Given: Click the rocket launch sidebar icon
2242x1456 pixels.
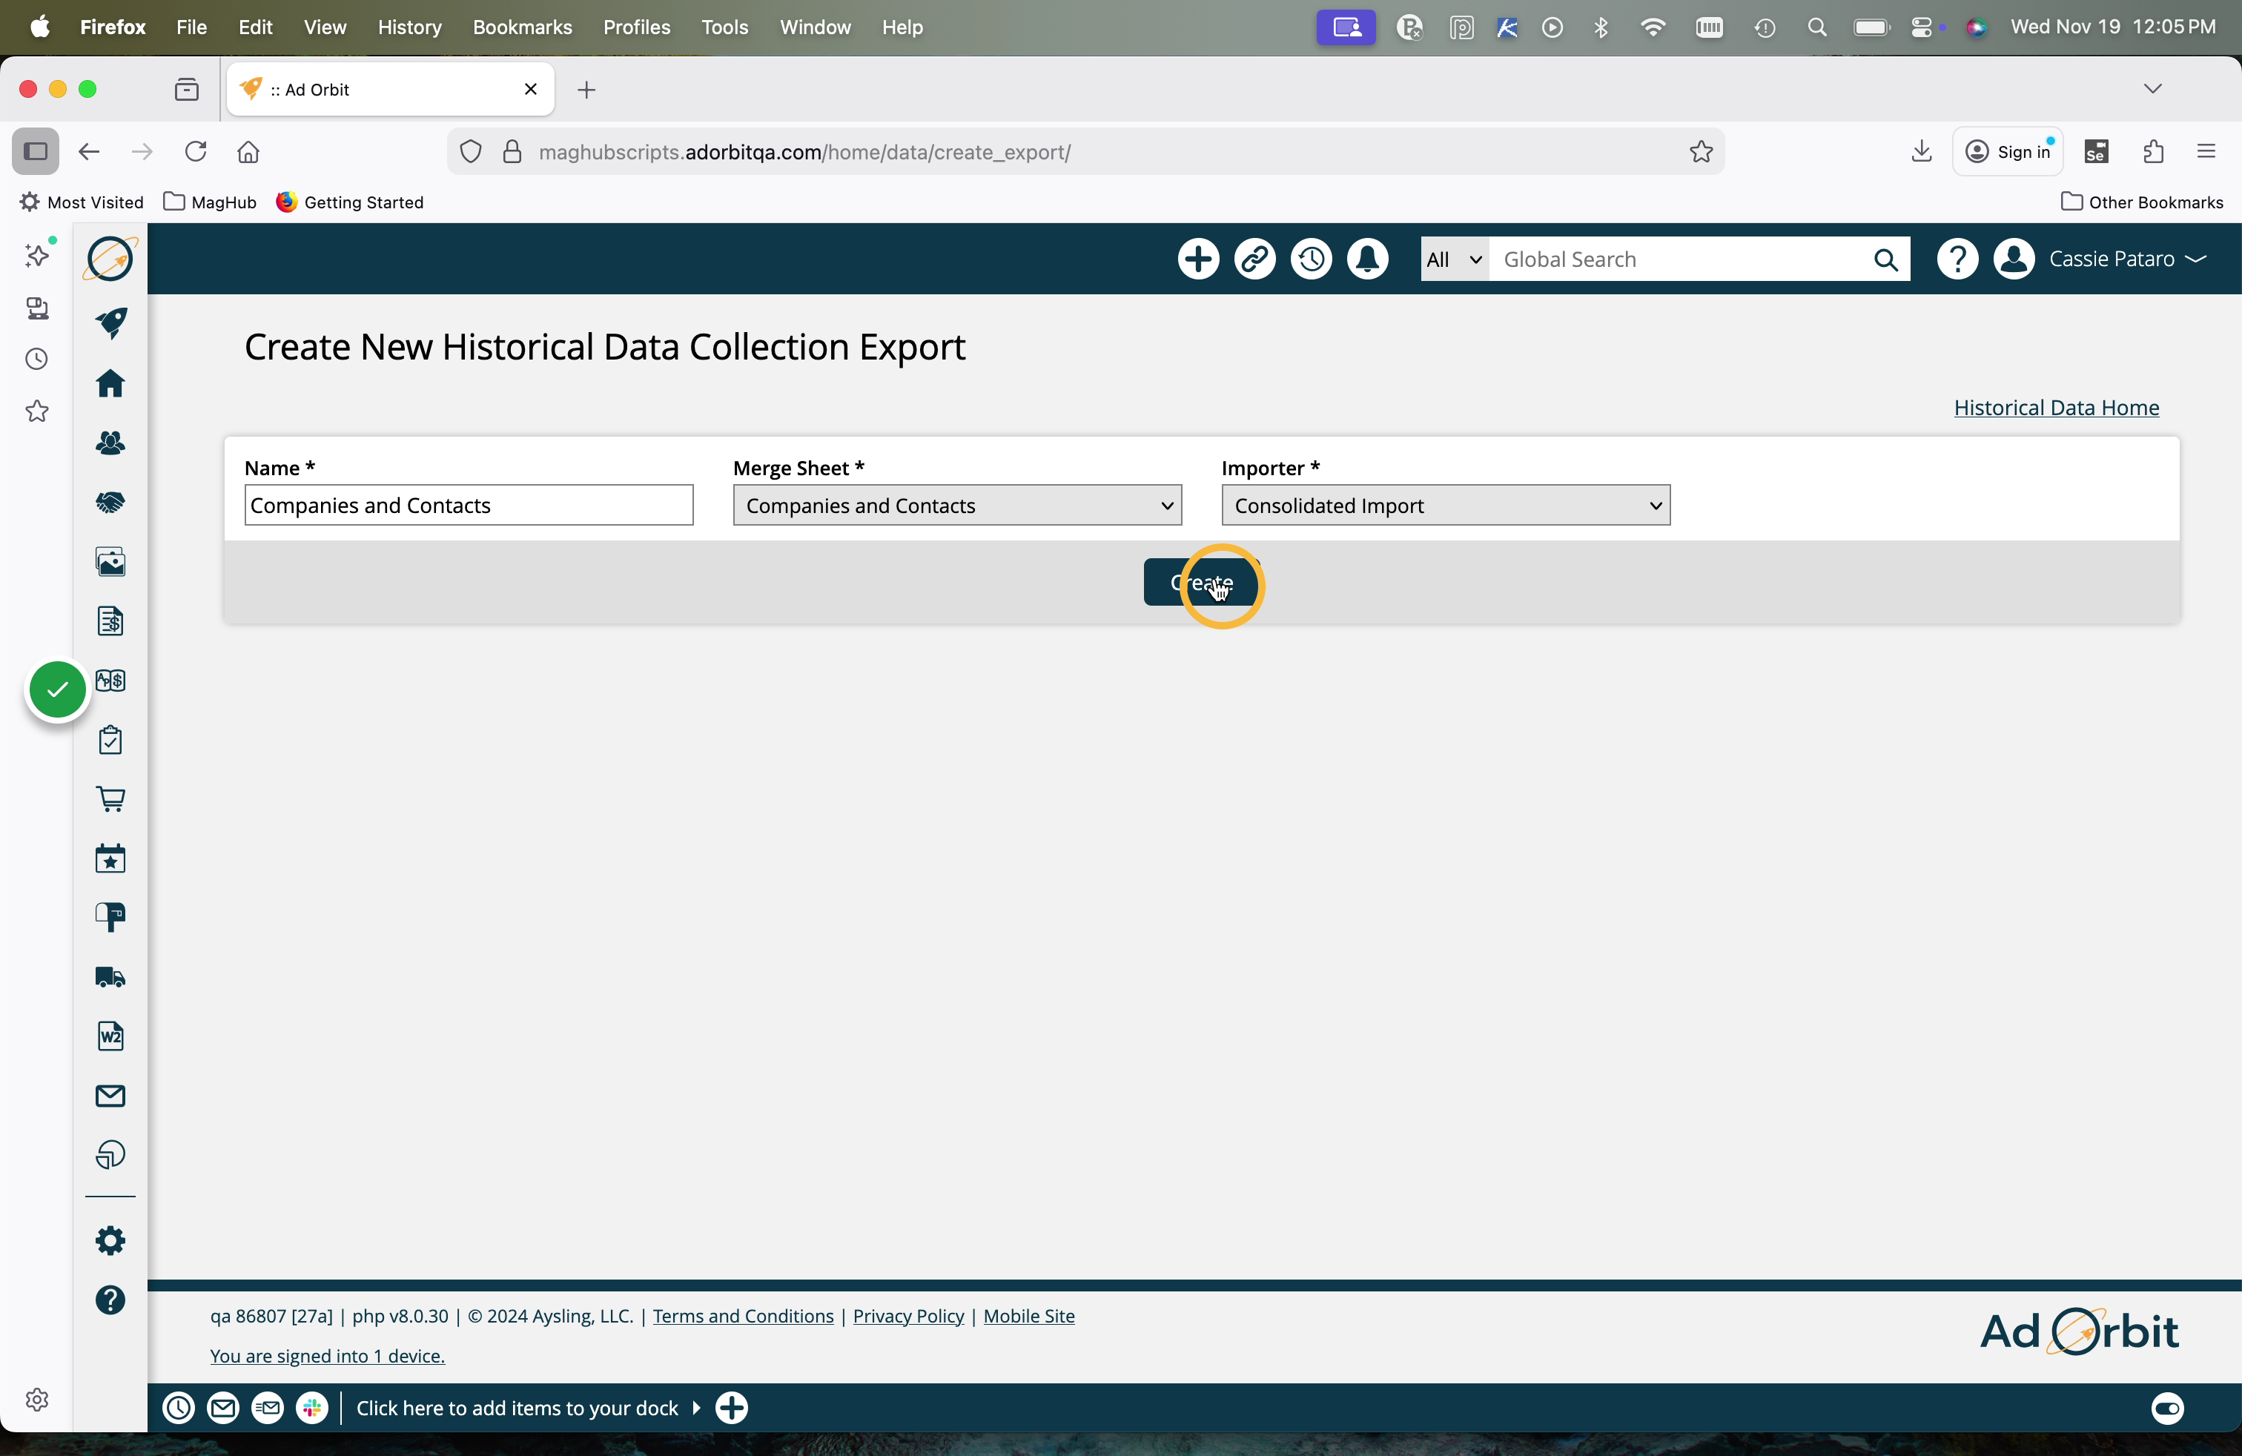Looking at the screenshot, I should tap(111, 323).
